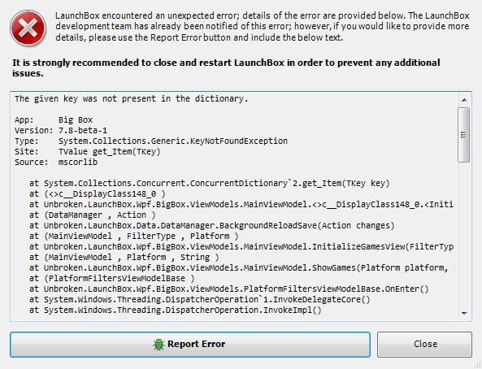Click the bold restart LaunchBox recommendation text
This screenshot has width=482, height=369.
point(226,67)
